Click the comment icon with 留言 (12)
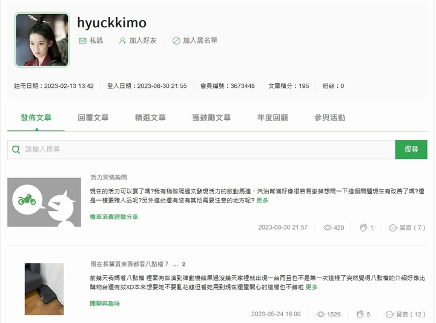The height and width of the screenshot is (323, 436). pos(389,315)
